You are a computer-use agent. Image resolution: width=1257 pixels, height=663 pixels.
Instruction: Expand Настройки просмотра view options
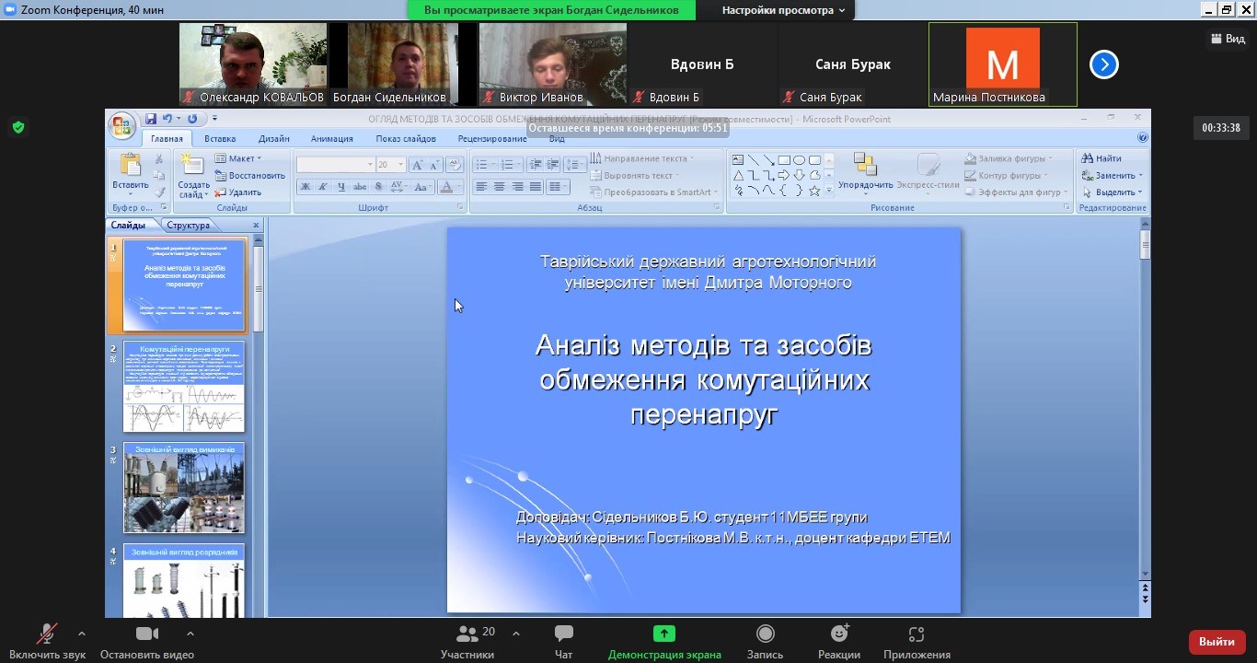pos(783,10)
